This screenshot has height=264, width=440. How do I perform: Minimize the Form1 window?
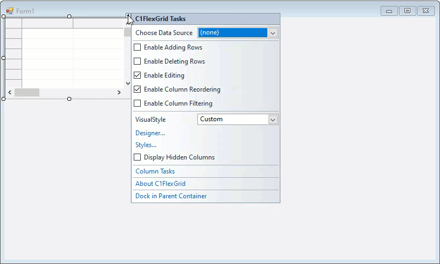(389, 11)
